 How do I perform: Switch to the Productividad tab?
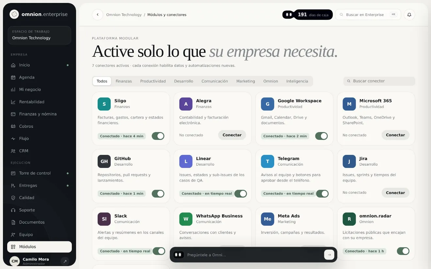click(153, 81)
